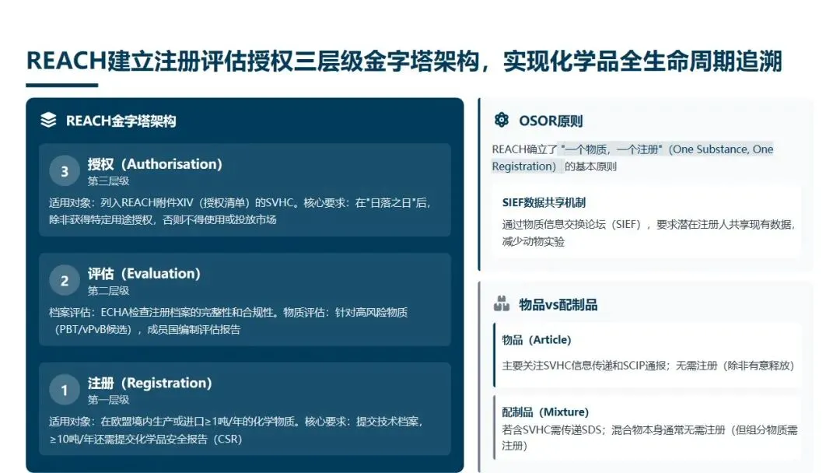The width and height of the screenshot is (840, 473).
Task: Click the 第一层级 subtitle
Action: [109, 400]
